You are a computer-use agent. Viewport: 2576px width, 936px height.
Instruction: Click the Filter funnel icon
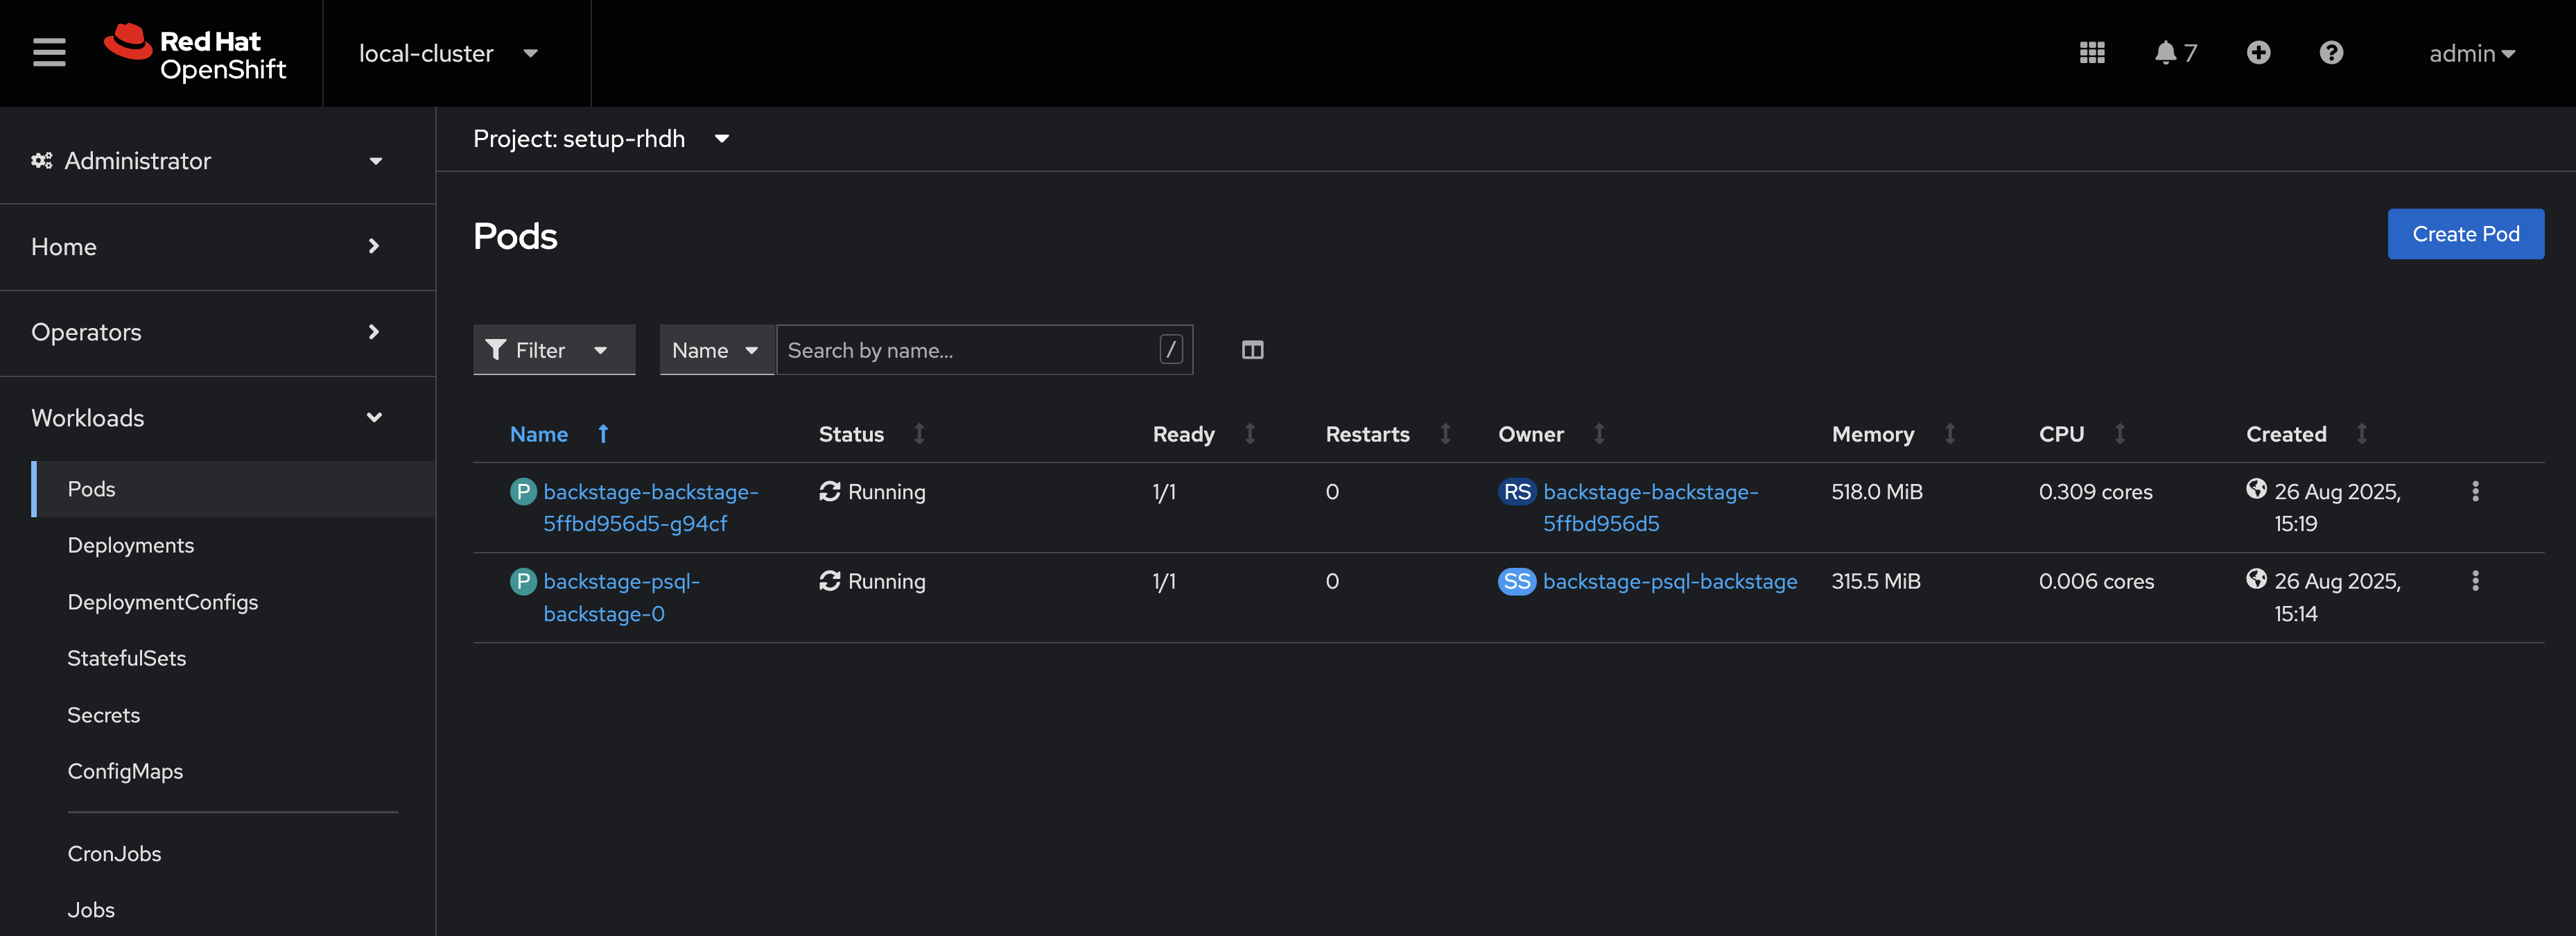(x=495, y=350)
